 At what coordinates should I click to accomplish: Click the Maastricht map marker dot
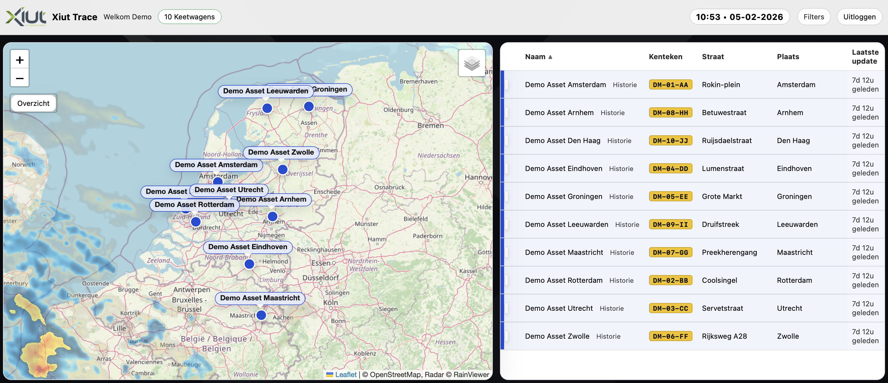[x=261, y=315]
